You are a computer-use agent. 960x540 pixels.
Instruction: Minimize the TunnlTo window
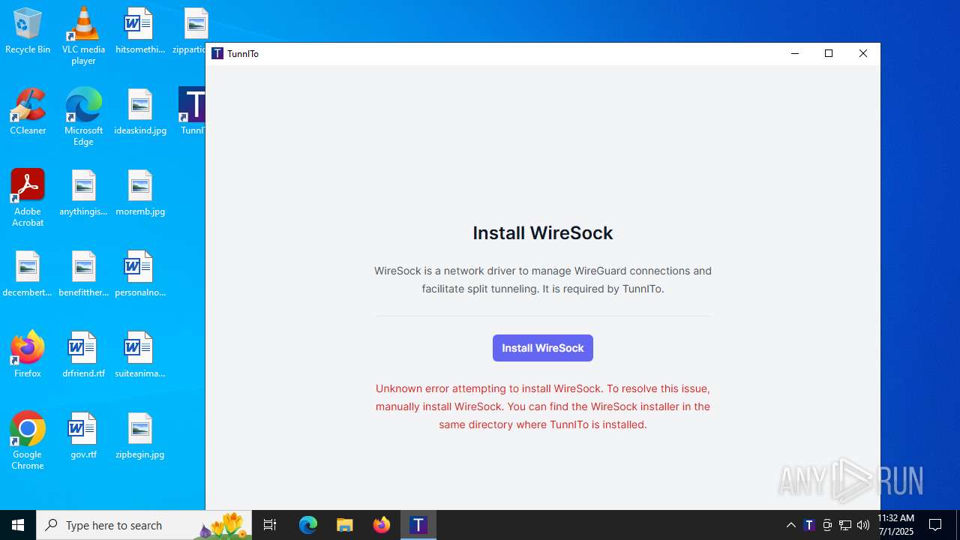click(795, 53)
